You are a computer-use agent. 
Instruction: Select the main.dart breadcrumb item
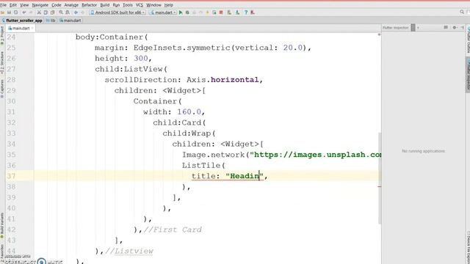point(70,21)
